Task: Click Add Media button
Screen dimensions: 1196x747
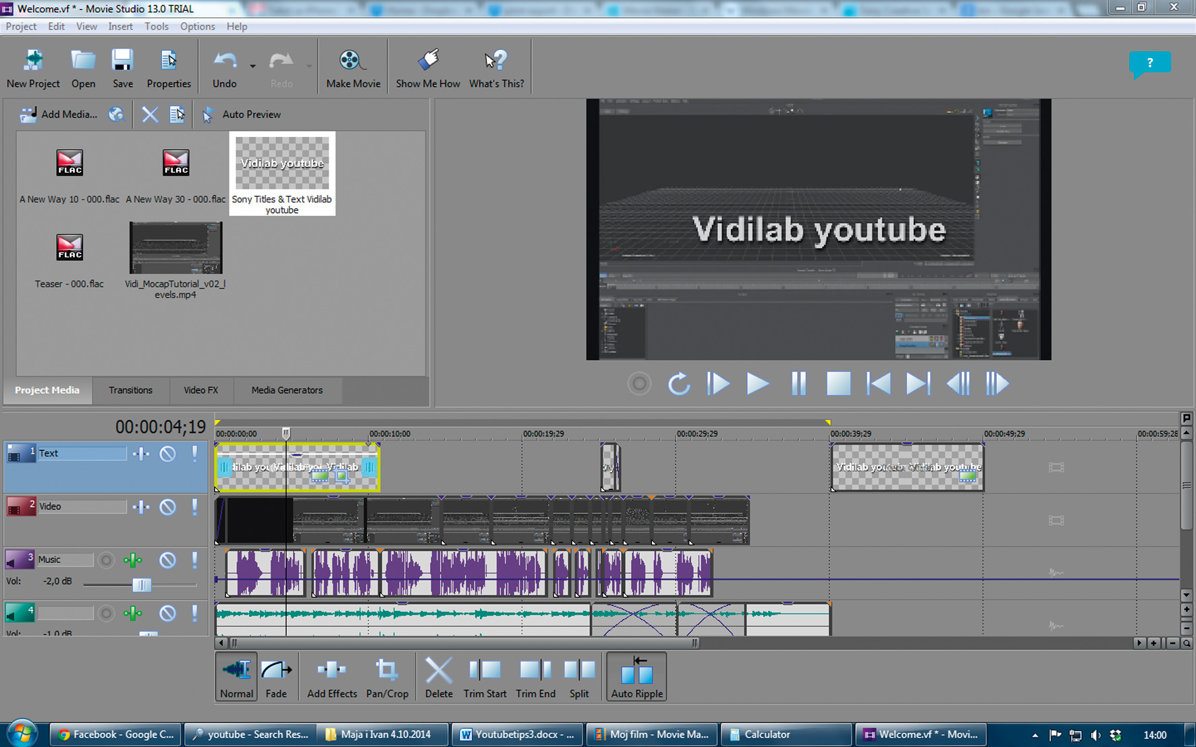Action: pos(58,115)
